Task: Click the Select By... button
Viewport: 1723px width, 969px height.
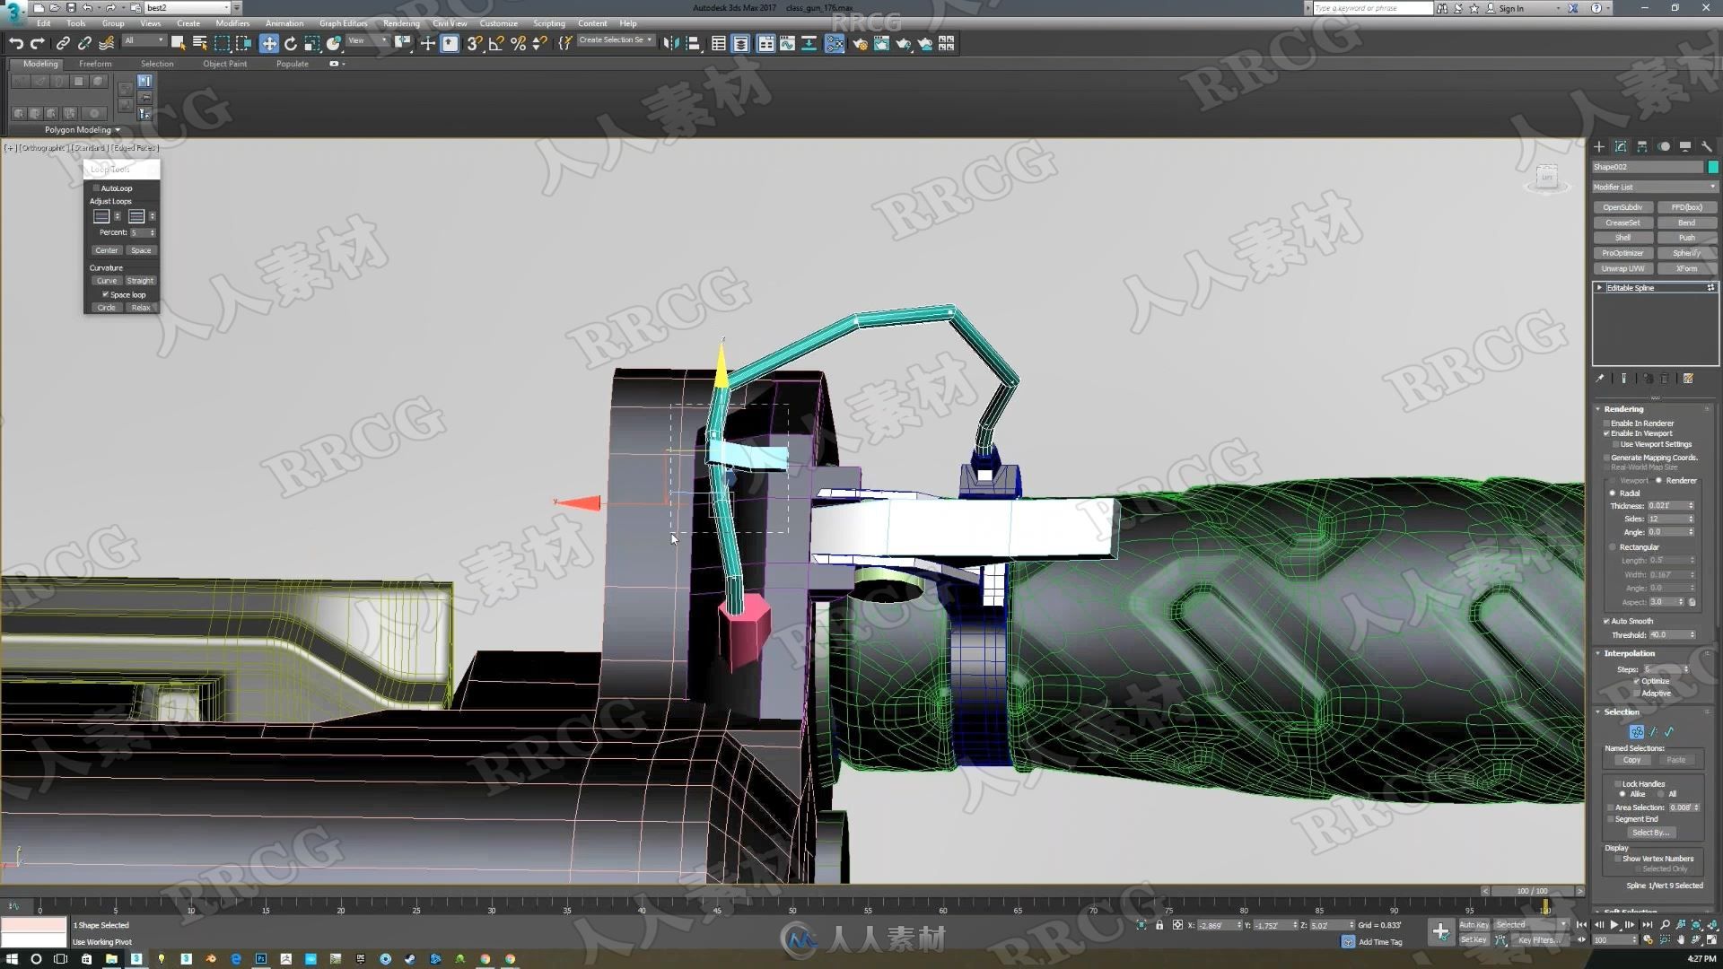Action: point(1650,833)
